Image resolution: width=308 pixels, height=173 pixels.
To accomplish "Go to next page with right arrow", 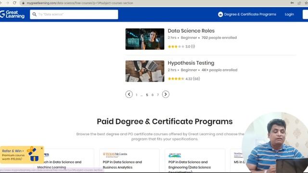I will [x=166, y=94].
